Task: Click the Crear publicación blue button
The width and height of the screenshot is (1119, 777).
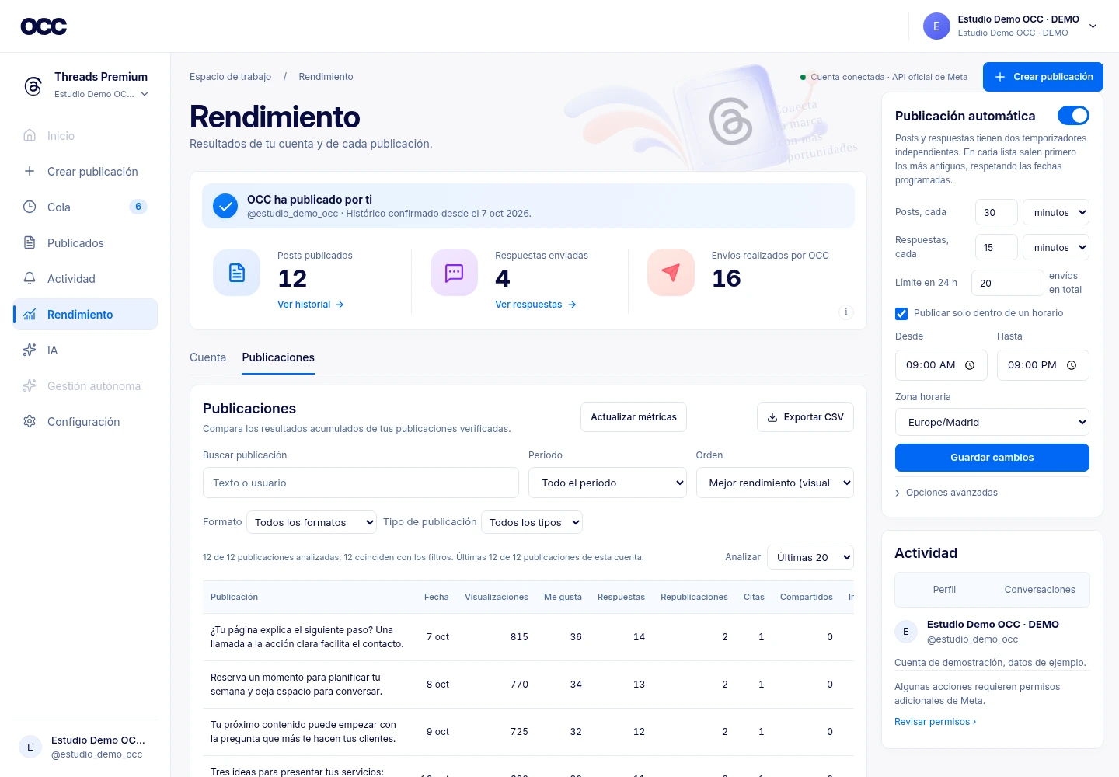Action: 1043,77
